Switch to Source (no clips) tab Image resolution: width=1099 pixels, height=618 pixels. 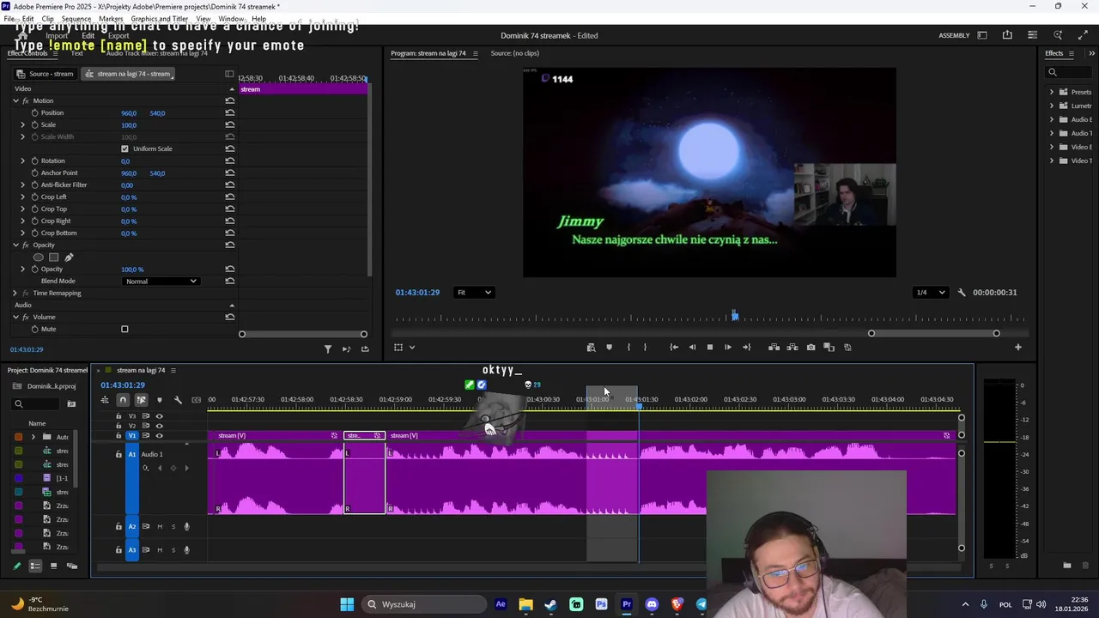515,53
